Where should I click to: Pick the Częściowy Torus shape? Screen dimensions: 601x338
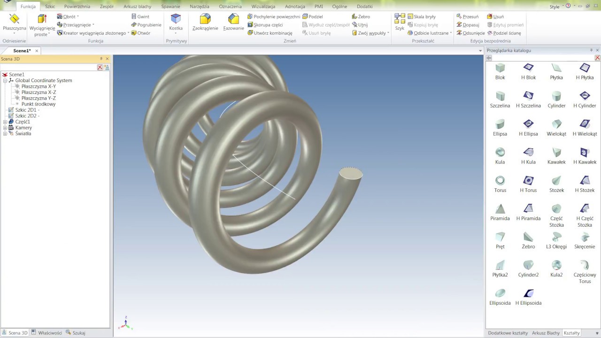coord(585,272)
